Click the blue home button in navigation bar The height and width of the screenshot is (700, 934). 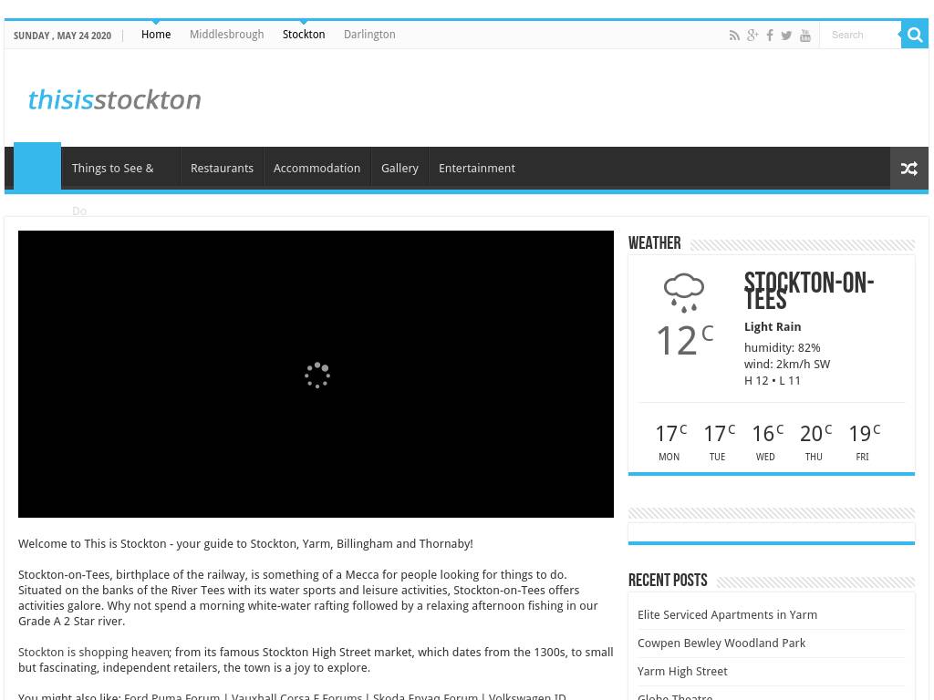37,168
